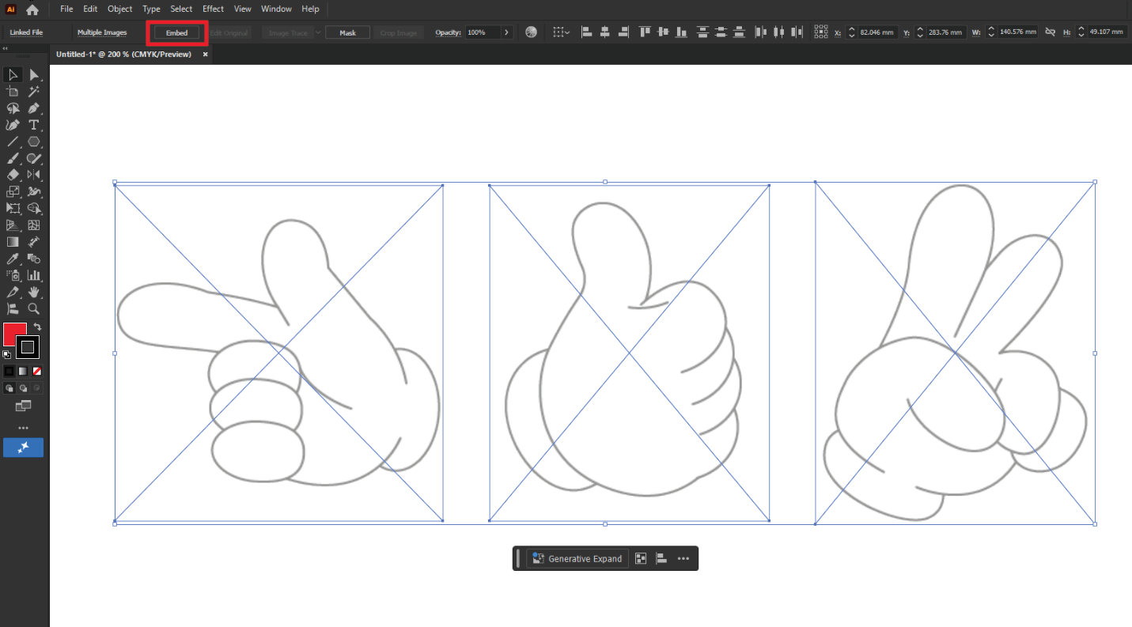
Task: Select the Selection tool arrow
Action: click(x=13, y=75)
